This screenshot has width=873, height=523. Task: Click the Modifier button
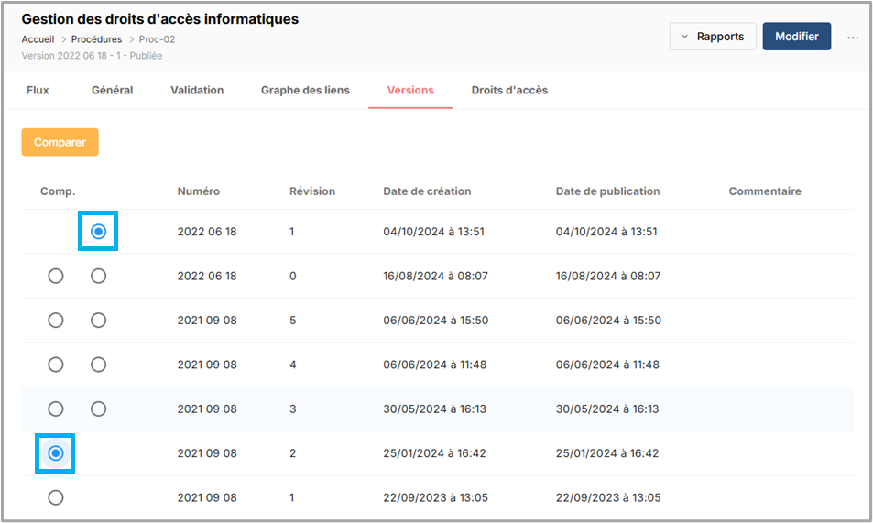[796, 37]
